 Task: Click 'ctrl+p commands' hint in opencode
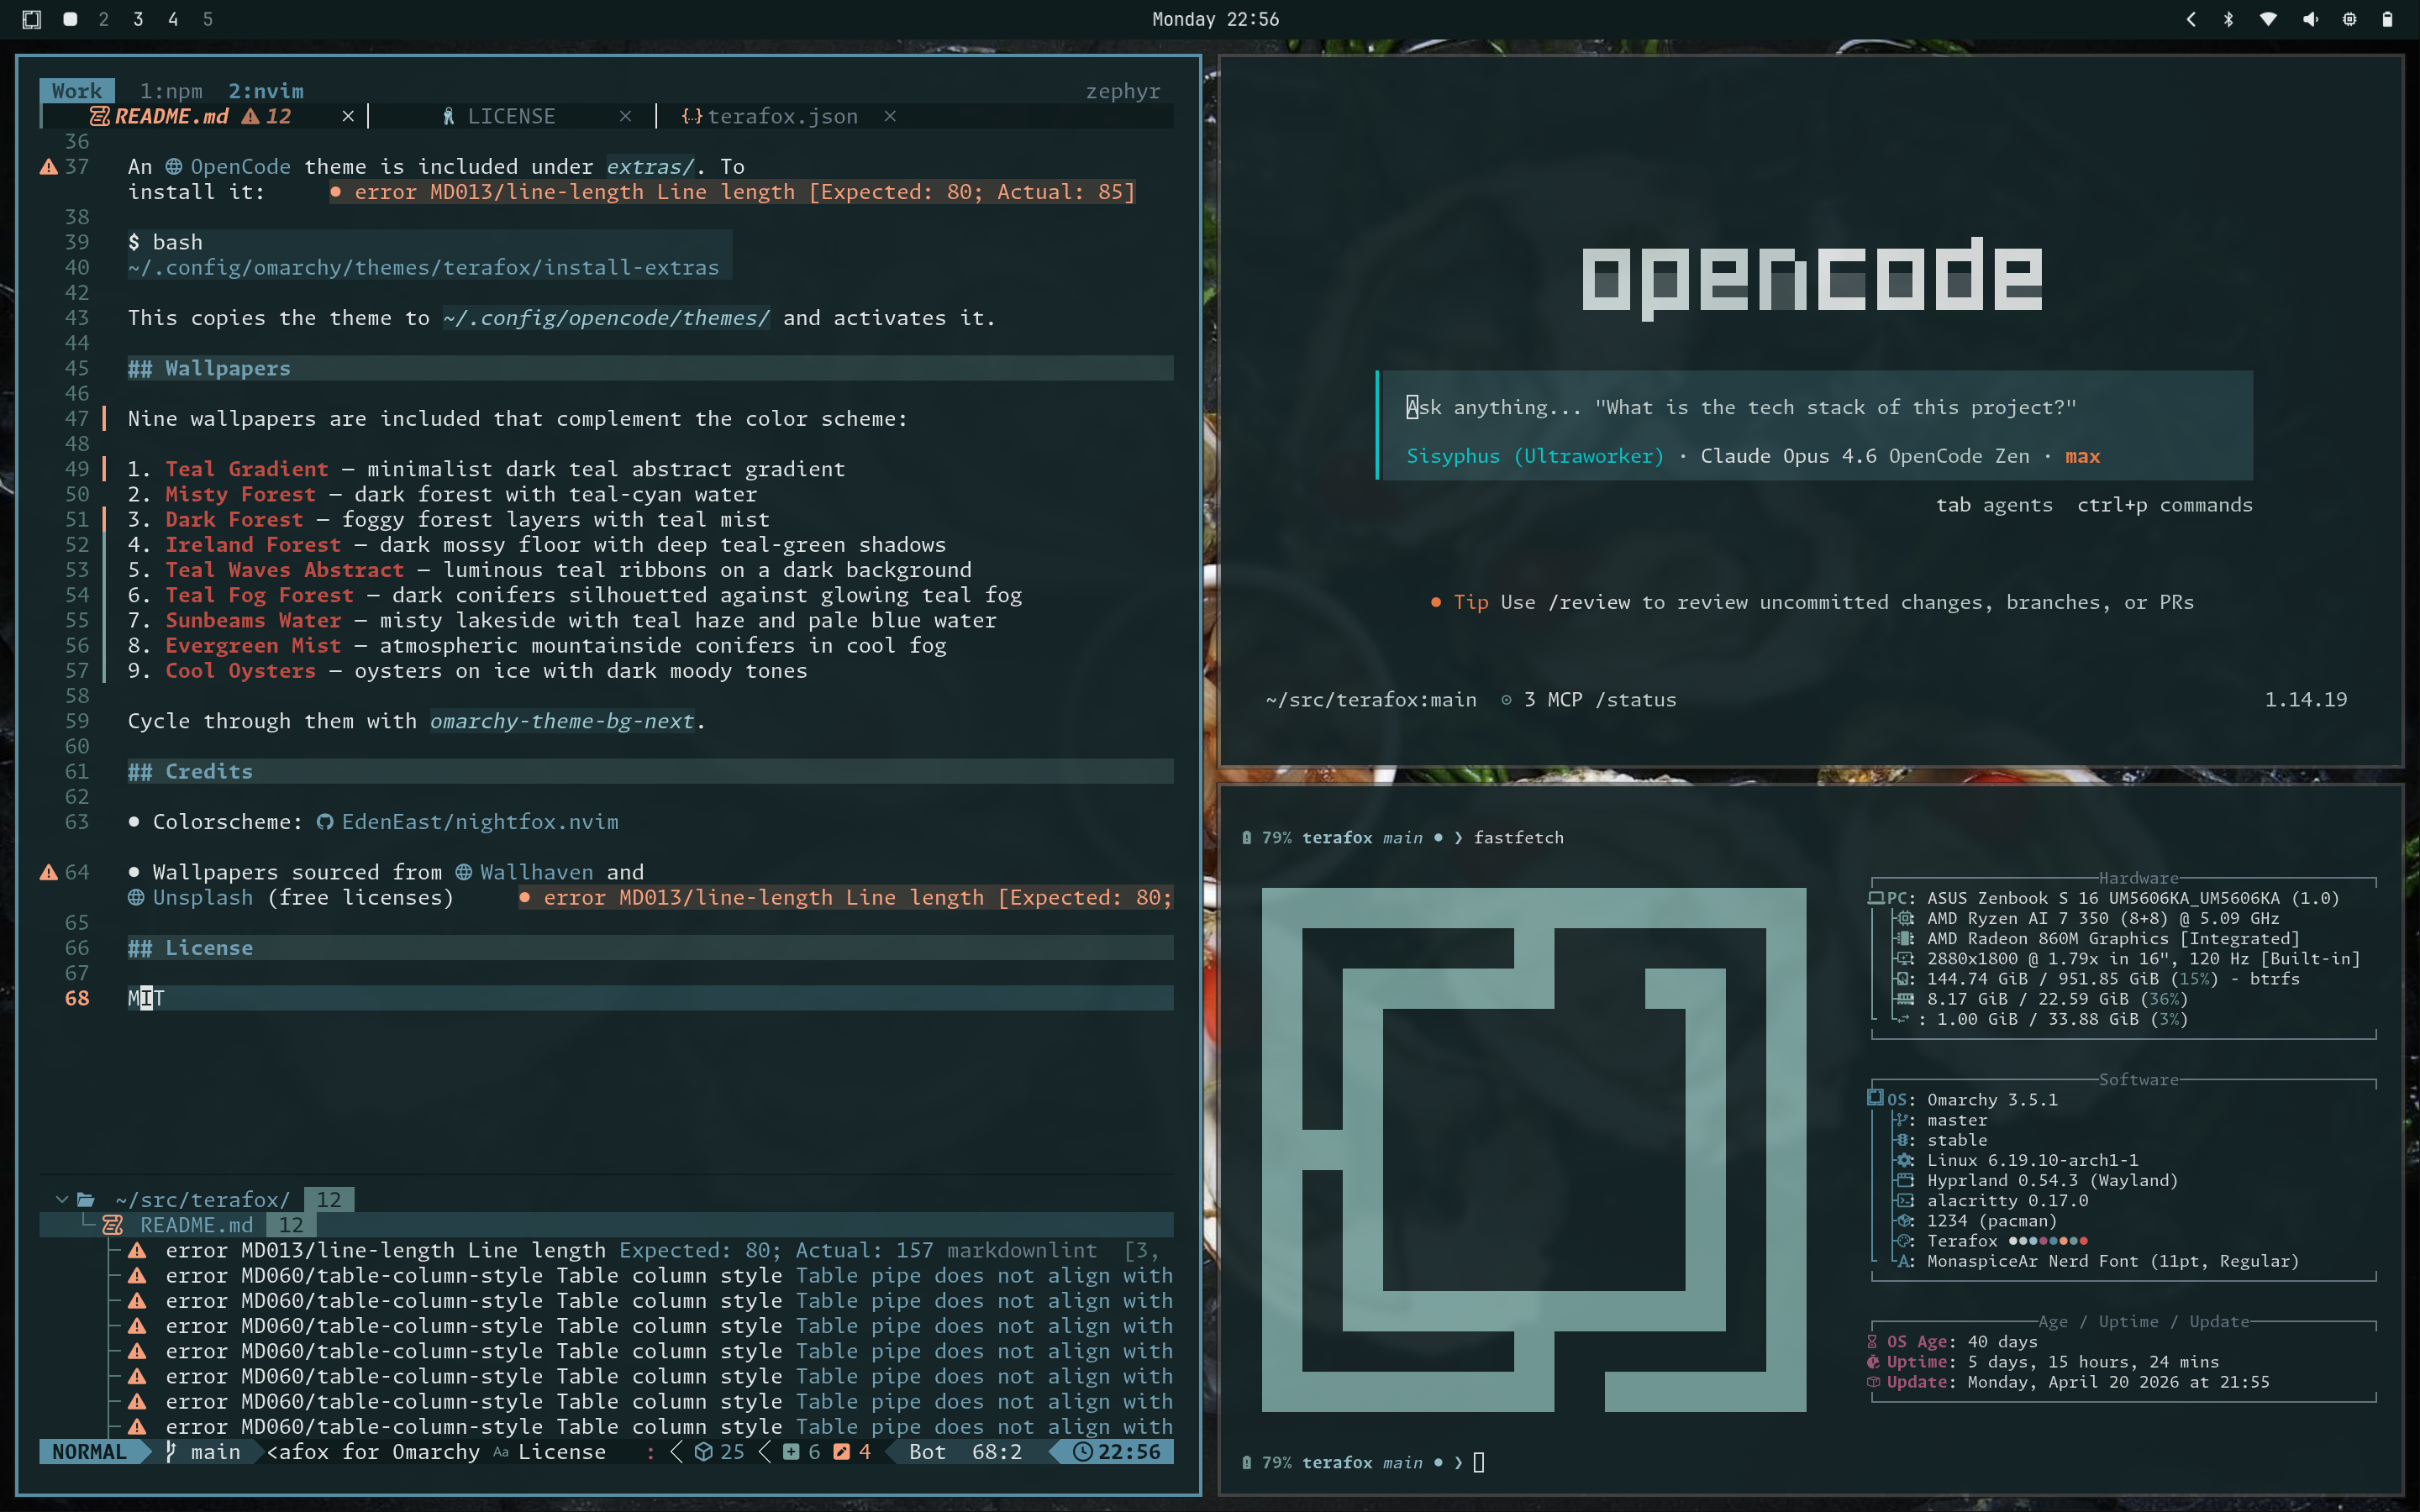tap(2165, 505)
